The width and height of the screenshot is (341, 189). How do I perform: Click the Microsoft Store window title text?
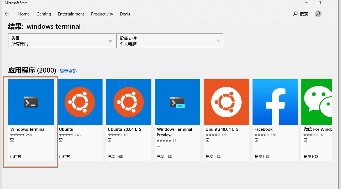click(16, 3)
